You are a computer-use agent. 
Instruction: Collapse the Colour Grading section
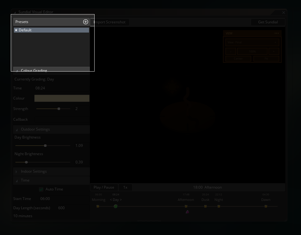17,71
